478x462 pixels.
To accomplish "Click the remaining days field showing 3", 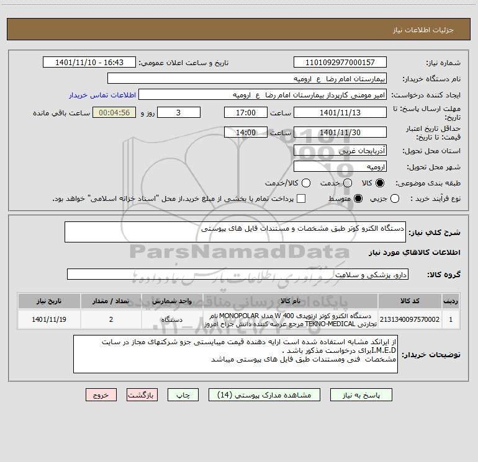I will (x=179, y=112).
